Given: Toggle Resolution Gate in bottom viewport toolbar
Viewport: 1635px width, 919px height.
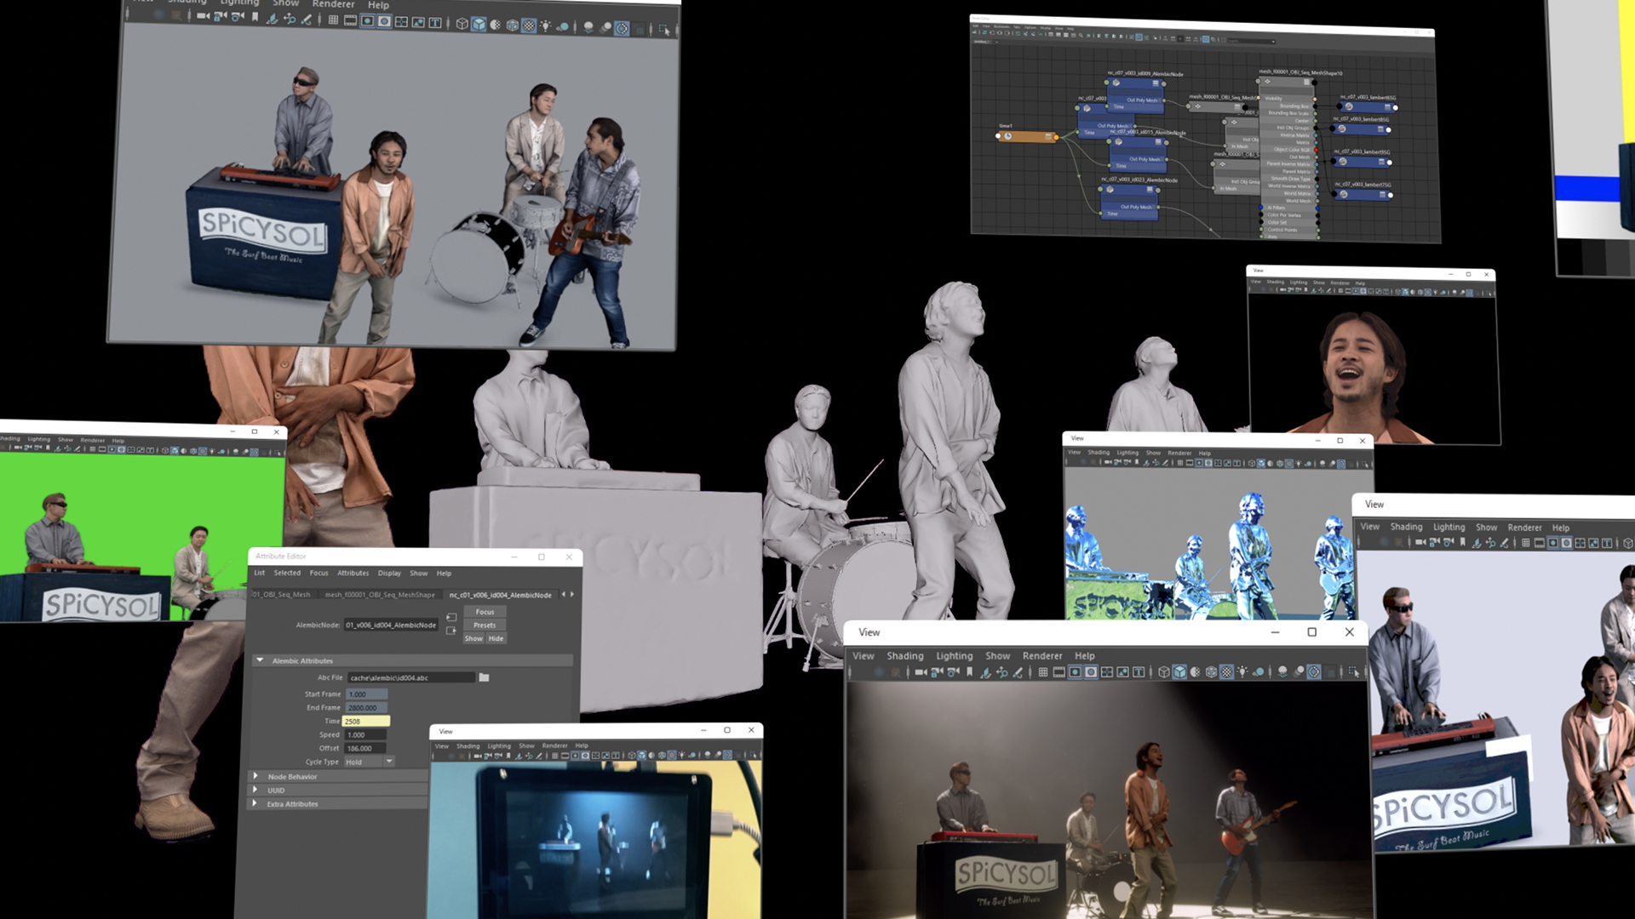Looking at the screenshot, I should (1075, 672).
